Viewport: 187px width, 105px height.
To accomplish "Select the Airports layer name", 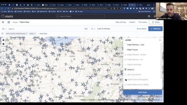I will (131, 69).
